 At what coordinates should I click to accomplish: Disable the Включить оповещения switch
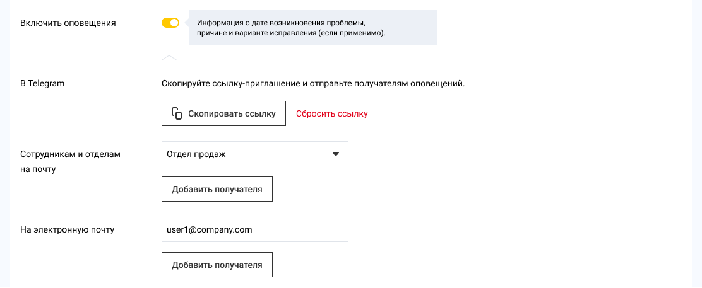[170, 23]
